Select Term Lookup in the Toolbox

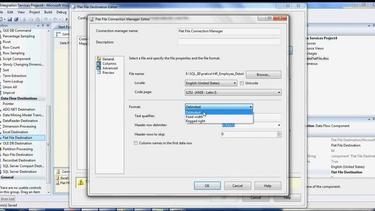click(13, 81)
